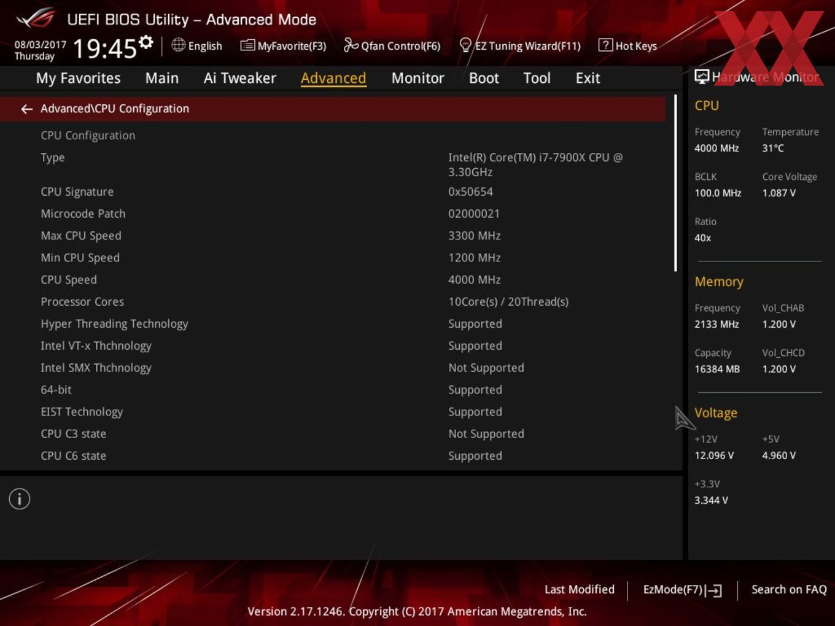The image size is (835, 626).
Task: Click the EzMode exit arrow icon
Action: click(713, 590)
